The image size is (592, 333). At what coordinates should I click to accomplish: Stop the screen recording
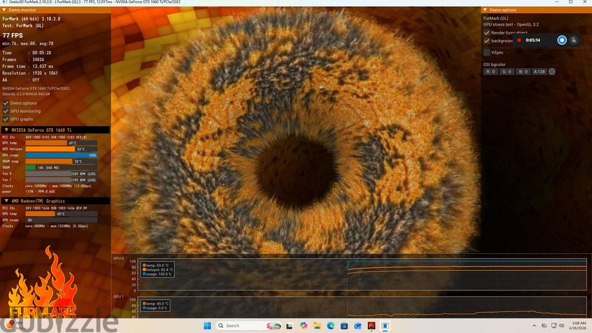562,40
